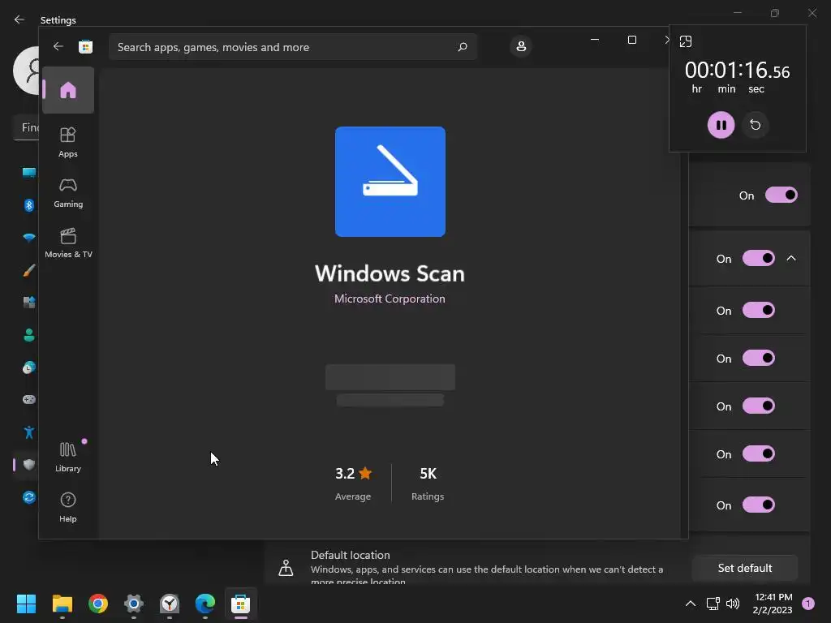Open Windows Update icon in Settings sidebar
This screenshot has width=831, height=623.
(28, 497)
